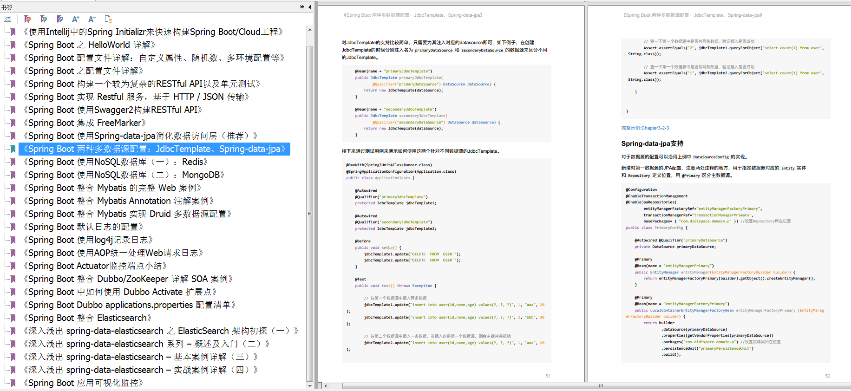Open bookmark ElasticSearch 架构初探（一）
Image resolution: width=851 pixels, height=391 pixels.
tap(161, 331)
